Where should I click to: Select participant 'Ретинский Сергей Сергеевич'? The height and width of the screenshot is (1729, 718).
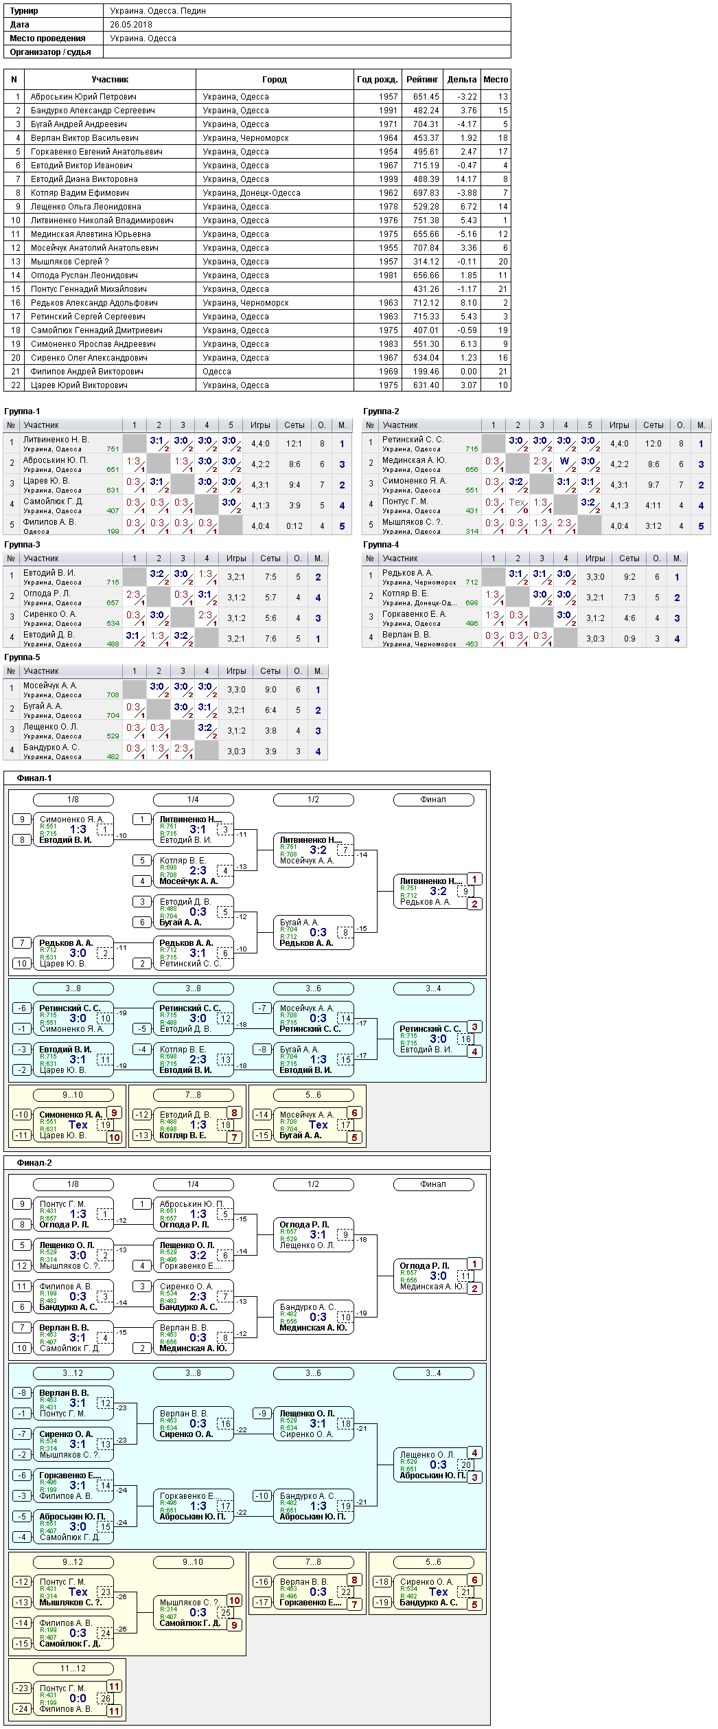88,317
